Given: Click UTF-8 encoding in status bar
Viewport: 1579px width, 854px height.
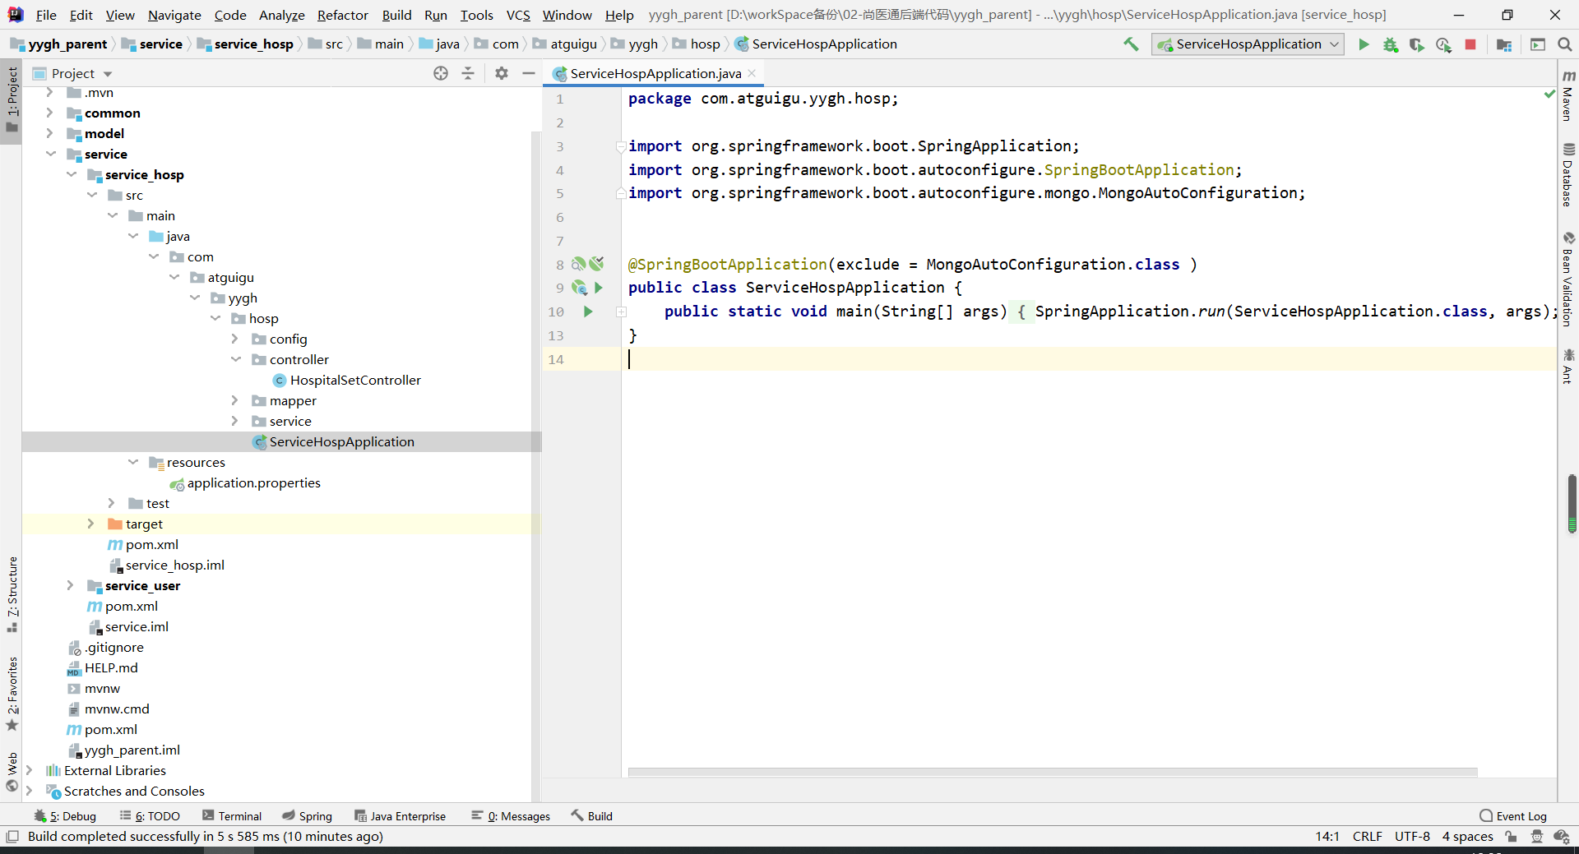Looking at the screenshot, I should (x=1412, y=837).
